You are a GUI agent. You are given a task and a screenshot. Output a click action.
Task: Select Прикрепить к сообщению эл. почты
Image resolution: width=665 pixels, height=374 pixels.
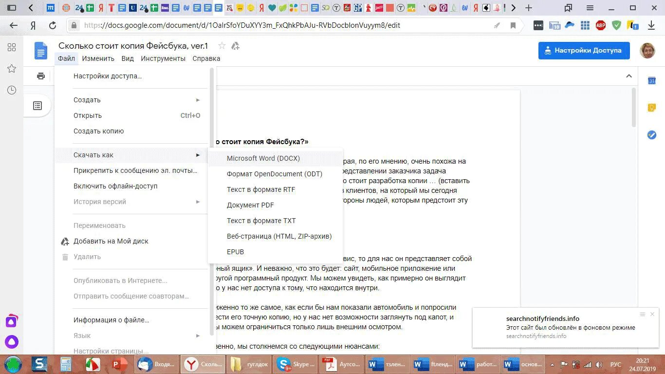(132, 170)
